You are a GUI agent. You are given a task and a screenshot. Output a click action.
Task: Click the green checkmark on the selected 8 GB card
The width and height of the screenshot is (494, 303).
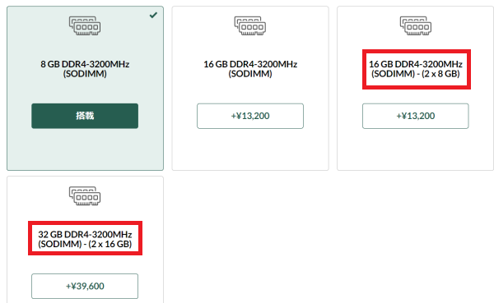coord(153,15)
